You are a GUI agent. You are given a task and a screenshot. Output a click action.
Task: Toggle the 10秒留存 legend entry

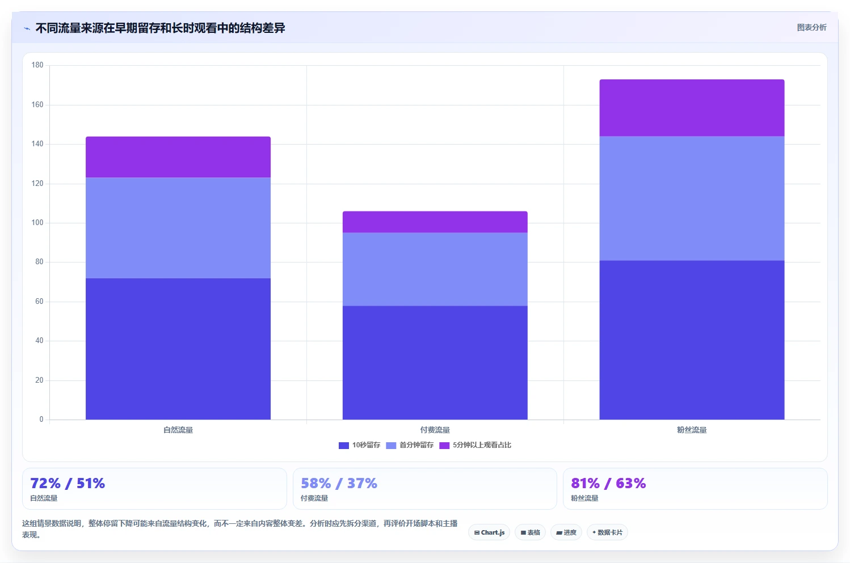coord(359,445)
